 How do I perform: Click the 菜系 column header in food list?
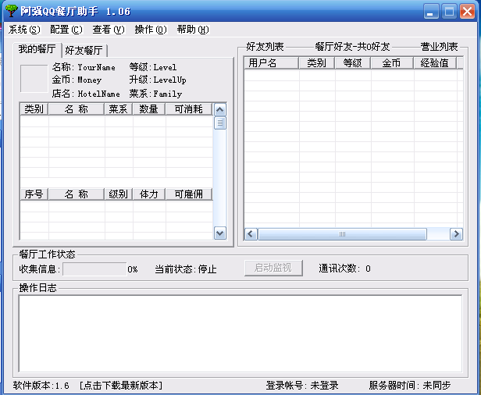click(x=118, y=109)
